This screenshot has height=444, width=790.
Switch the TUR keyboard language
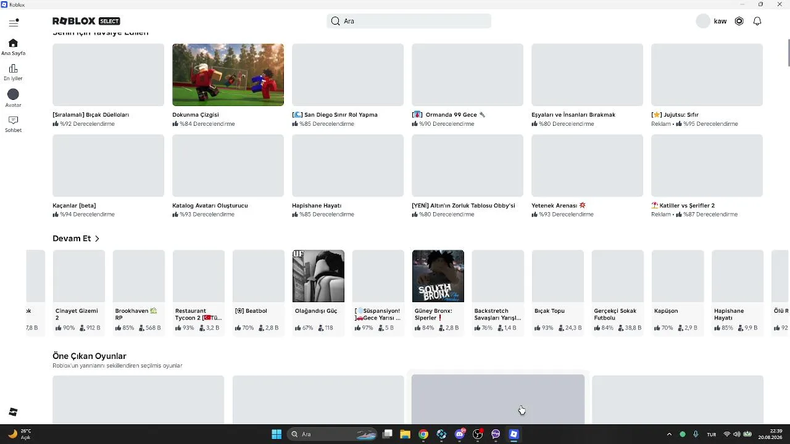point(712,434)
